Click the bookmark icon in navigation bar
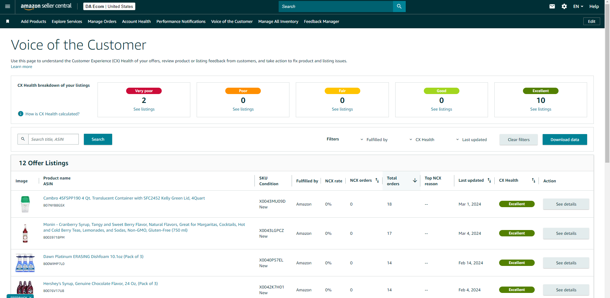 point(8,21)
